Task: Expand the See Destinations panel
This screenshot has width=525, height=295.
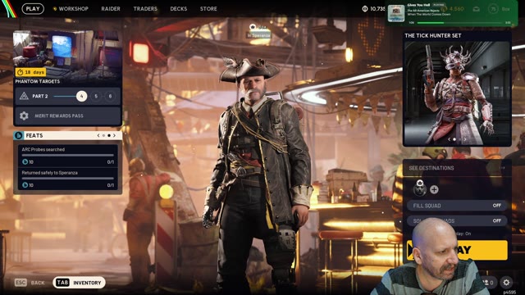Action: pos(457,168)
